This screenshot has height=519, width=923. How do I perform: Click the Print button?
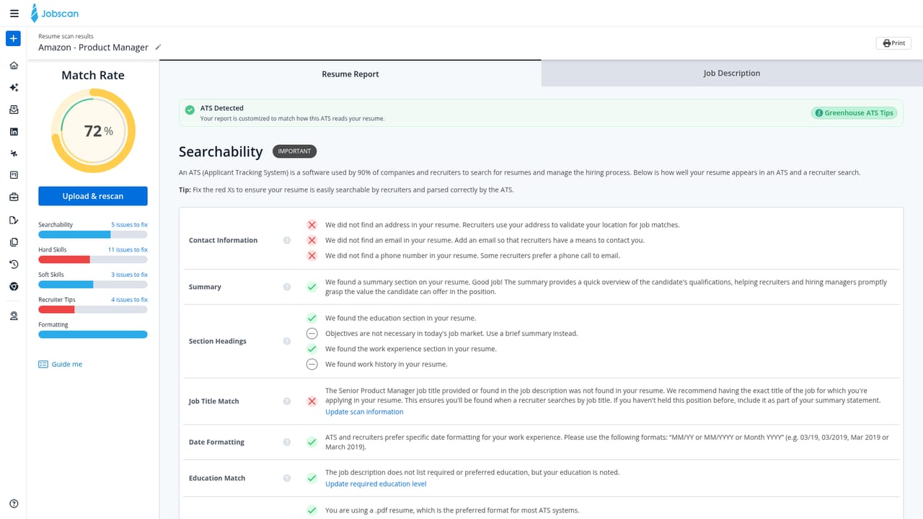[x=893, y=43]
